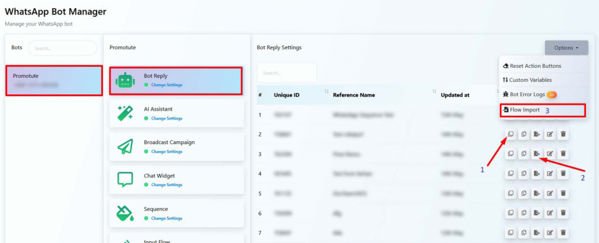Delete the bot reply in row 4
Screen dimensions: 599x243
pyautogui.click(x=563, y=173)
